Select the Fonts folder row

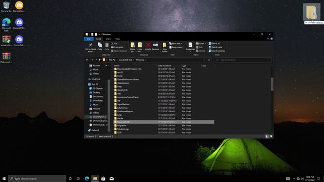[164, 76]
